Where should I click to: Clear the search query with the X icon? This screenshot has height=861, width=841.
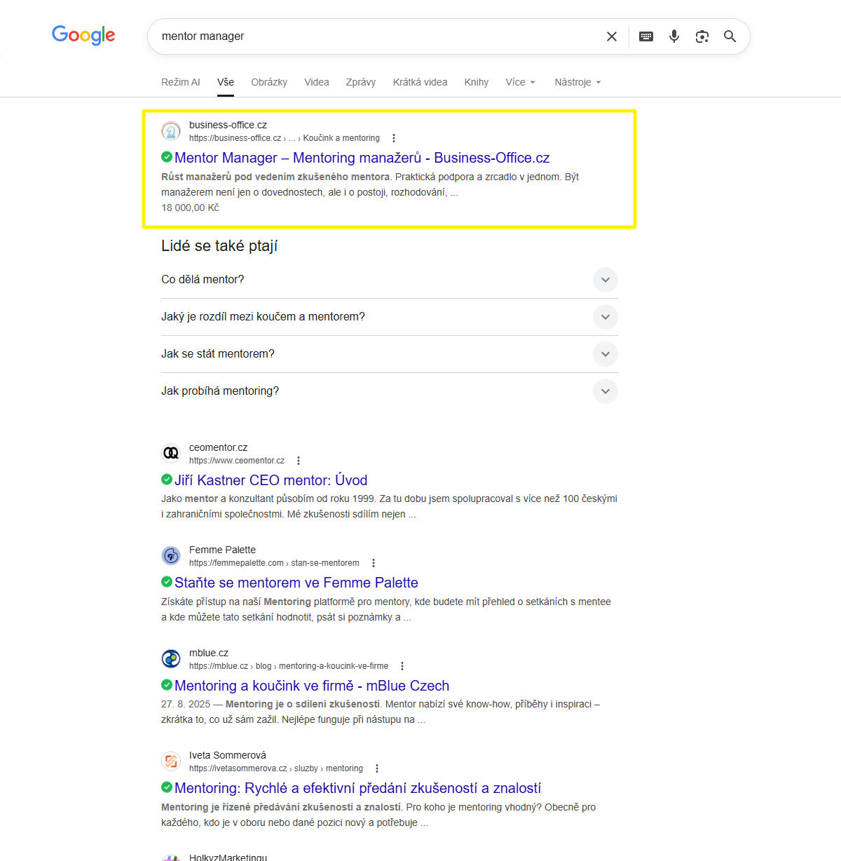point(611,36)
